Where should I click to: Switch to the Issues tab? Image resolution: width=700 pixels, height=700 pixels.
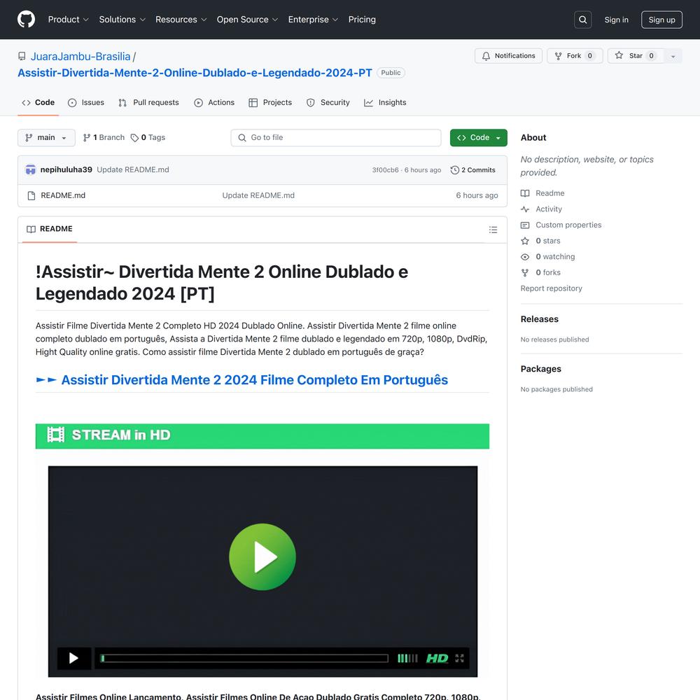[85, 103]
